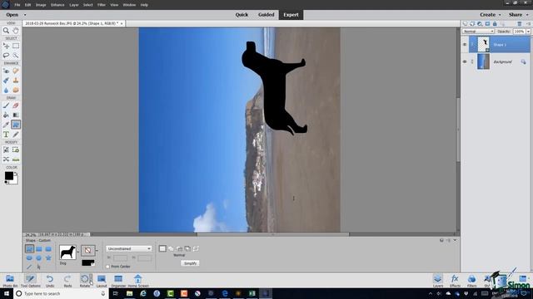Choose the Polygon shape option
This screenshot has height=299, width=533.
39,258
